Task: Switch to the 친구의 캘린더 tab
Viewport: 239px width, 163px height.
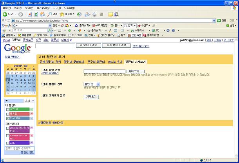Action: tap(96, 62)
